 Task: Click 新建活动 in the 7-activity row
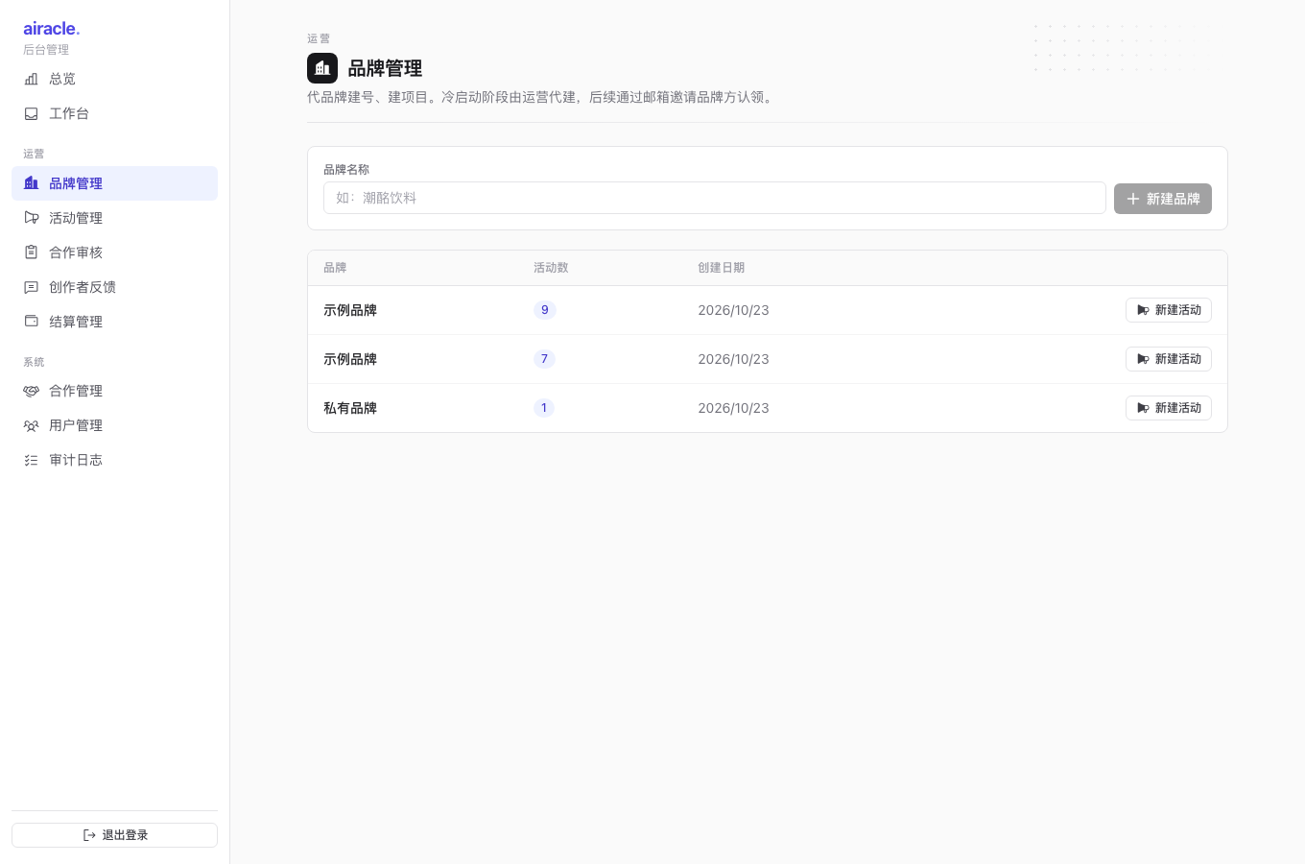1169,359
